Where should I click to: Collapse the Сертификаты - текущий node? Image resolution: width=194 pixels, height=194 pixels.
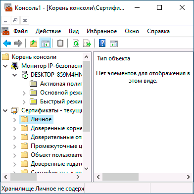[5, 111]
